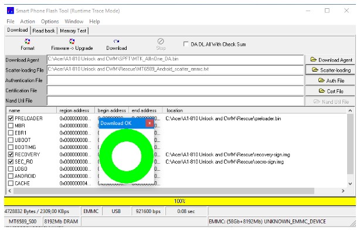Click the begin address column header

[x=112, y=110]
